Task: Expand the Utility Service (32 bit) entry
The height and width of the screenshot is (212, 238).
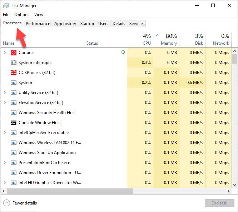Action: pos(5,93)
